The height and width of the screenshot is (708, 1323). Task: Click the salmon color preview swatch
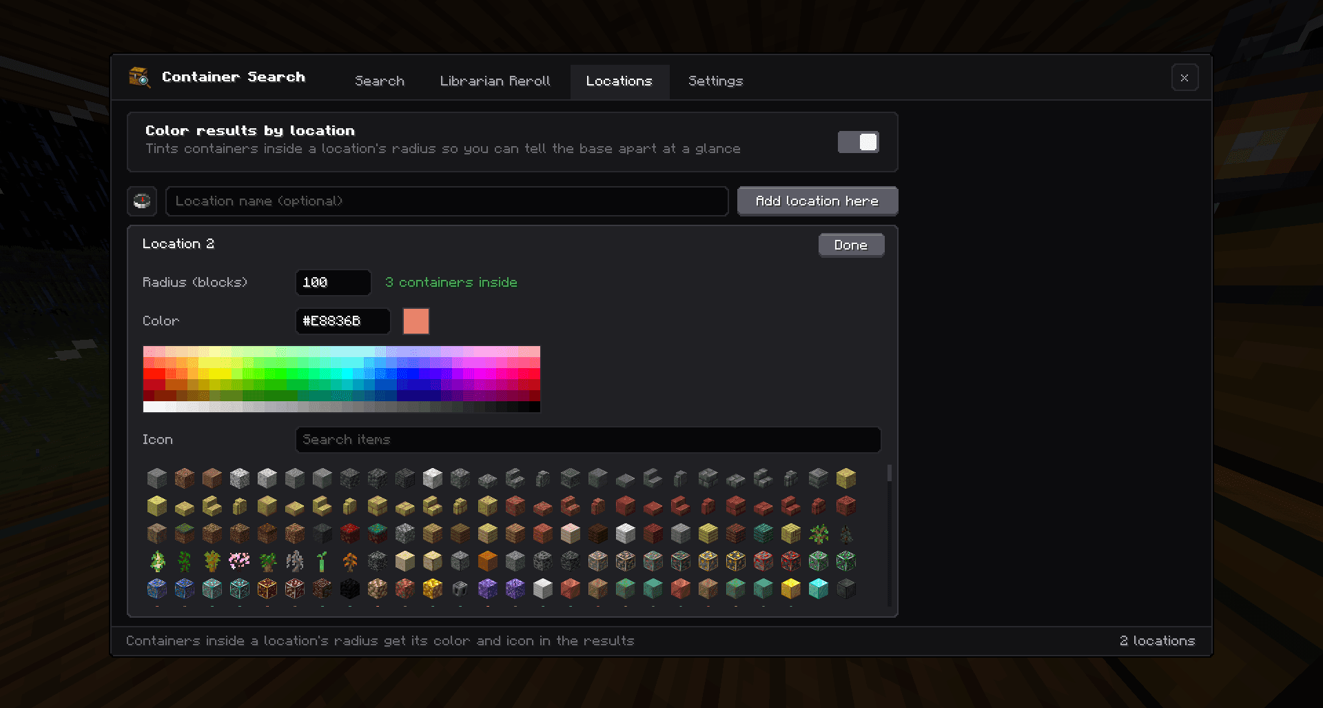coord(416,321)
